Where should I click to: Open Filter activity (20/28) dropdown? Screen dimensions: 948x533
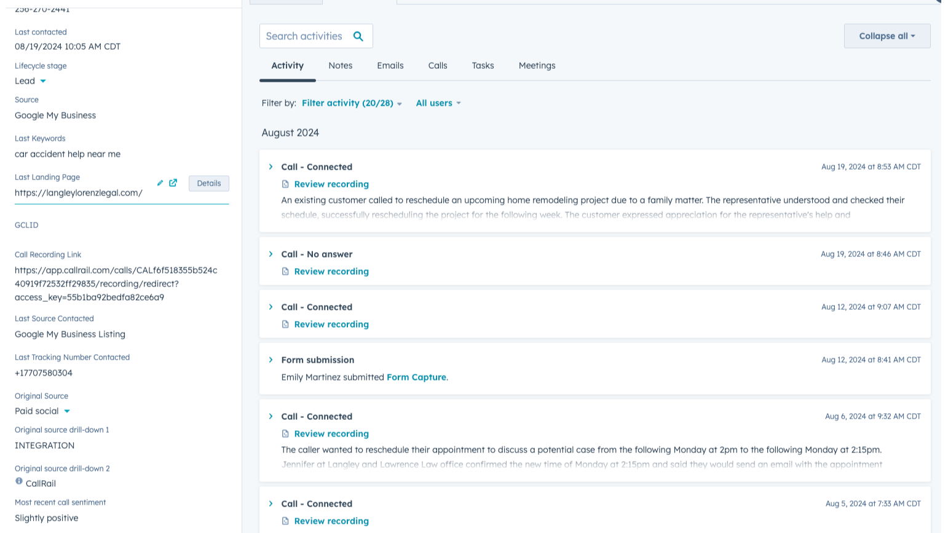352,103
